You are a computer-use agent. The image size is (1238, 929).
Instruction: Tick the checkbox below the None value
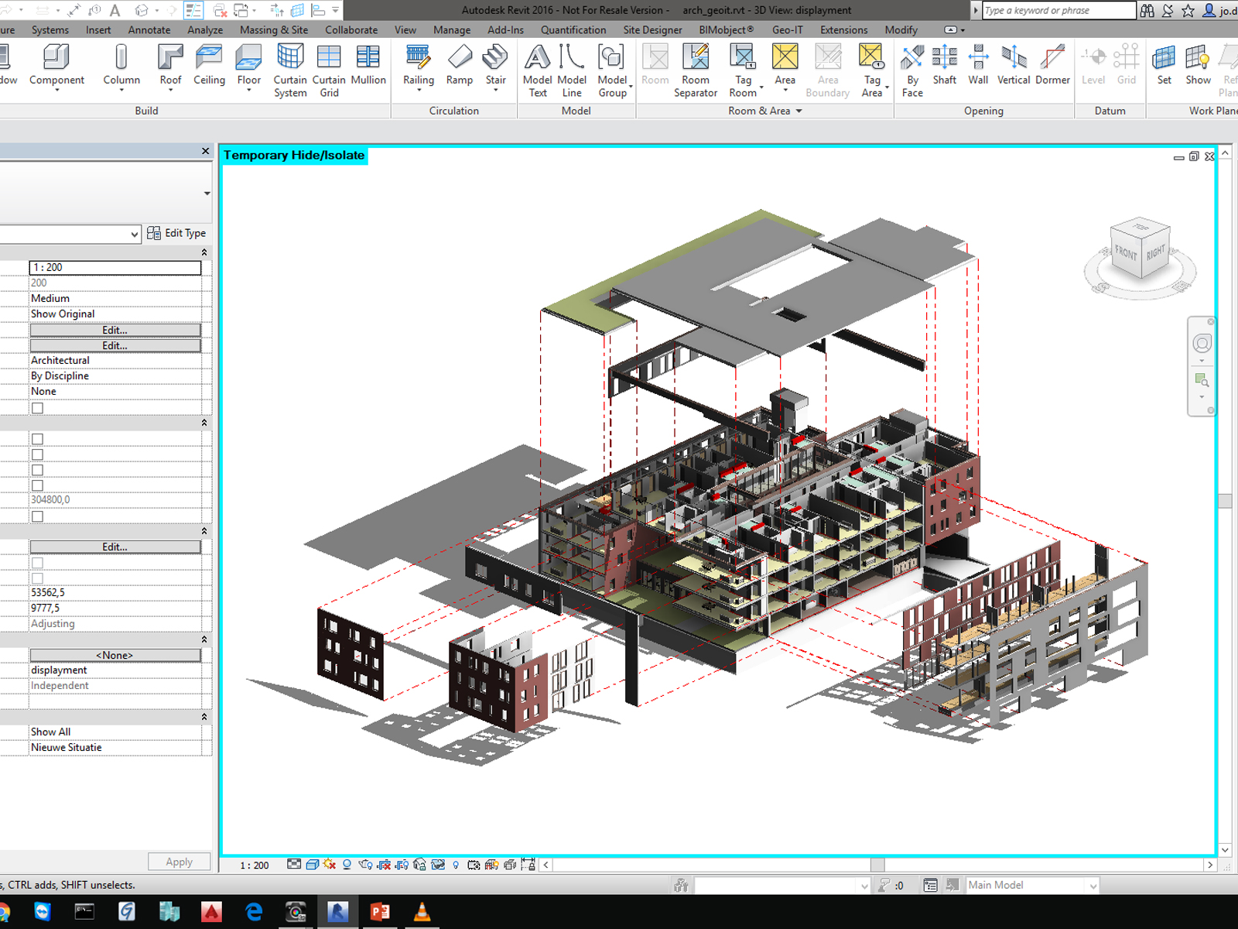(37, 408)
